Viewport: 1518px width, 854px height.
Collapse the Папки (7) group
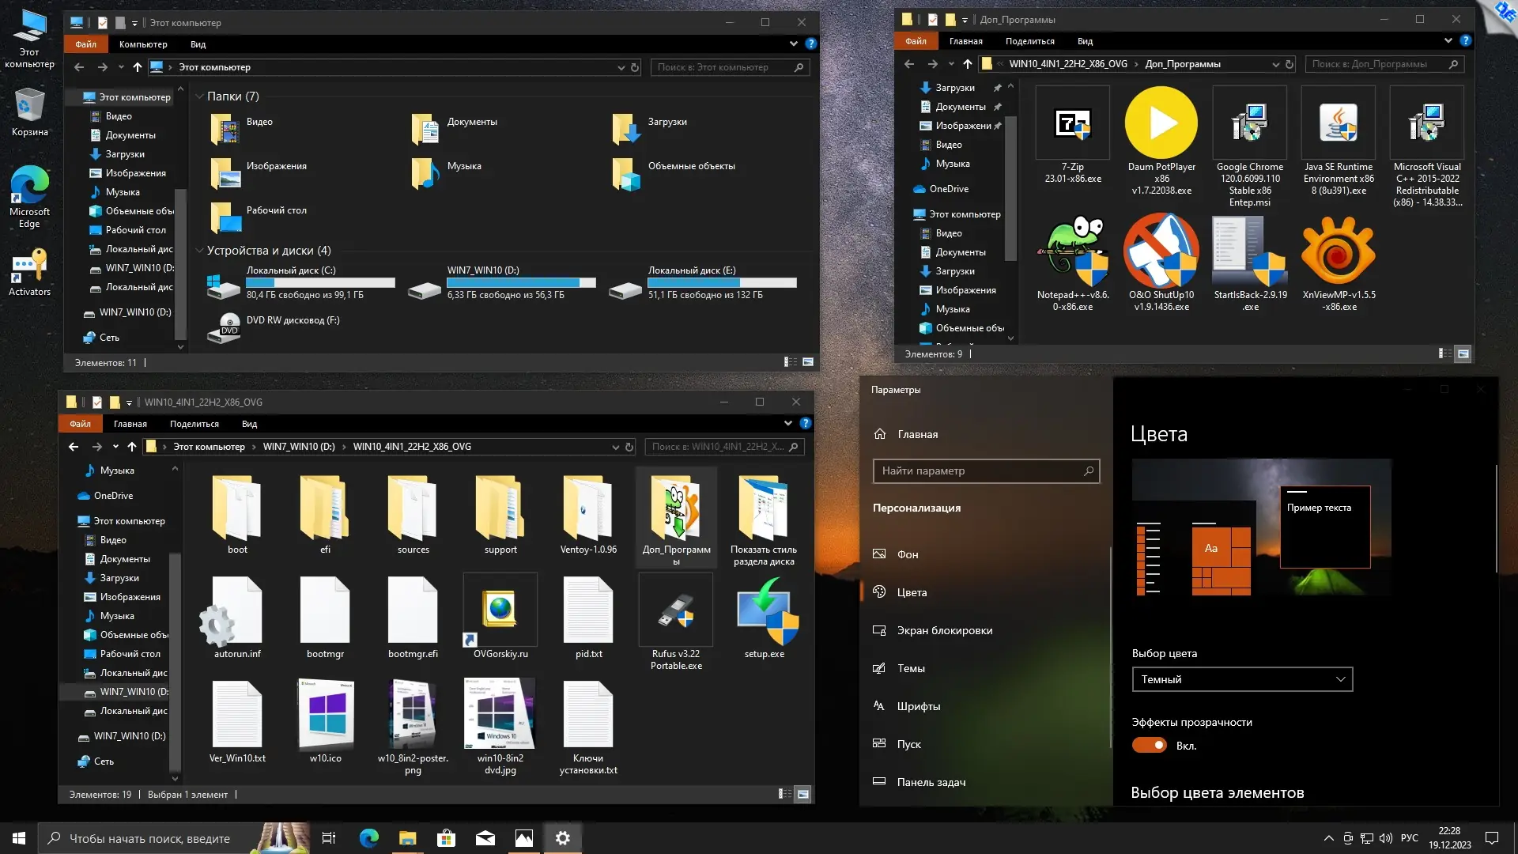(199, 96)
